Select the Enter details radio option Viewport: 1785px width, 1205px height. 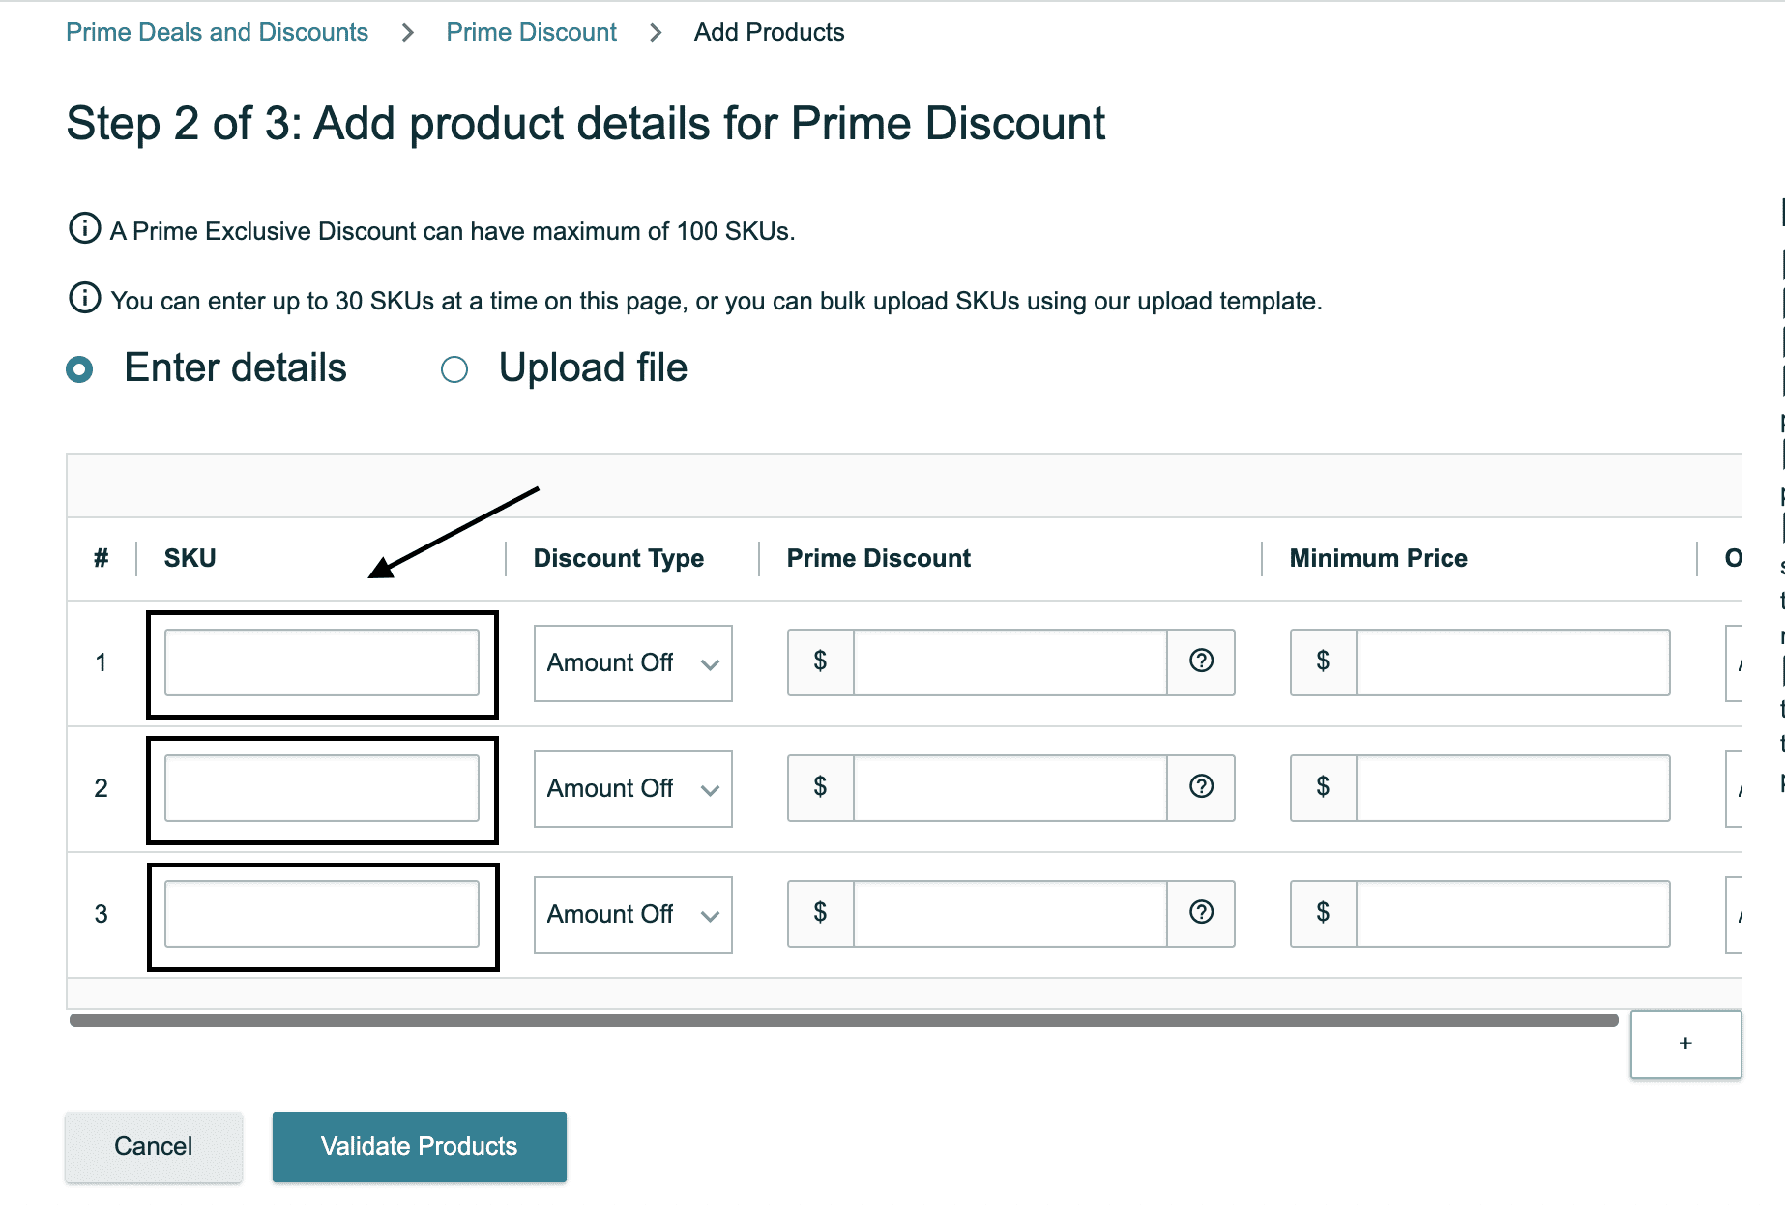(x=79, y=369)
